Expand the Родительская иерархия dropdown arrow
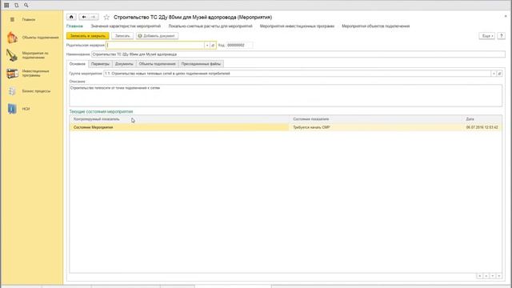 pos(207,46)
